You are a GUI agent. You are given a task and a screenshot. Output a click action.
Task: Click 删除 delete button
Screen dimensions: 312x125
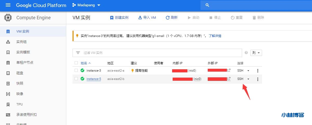(x=258, y=18)
